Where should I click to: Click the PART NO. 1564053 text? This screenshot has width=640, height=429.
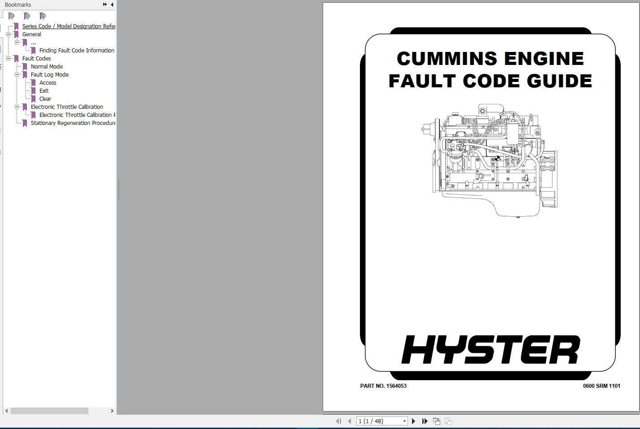tap(383, 386)
